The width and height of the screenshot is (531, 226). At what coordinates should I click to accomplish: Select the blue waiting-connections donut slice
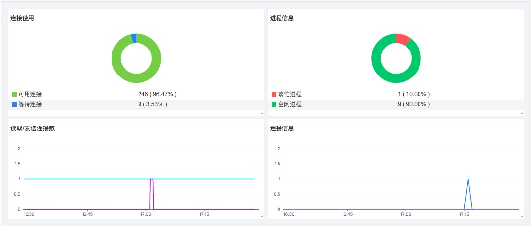tap(134, 38)
